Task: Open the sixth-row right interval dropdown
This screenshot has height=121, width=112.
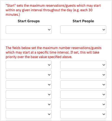Action: coord(83,114)
